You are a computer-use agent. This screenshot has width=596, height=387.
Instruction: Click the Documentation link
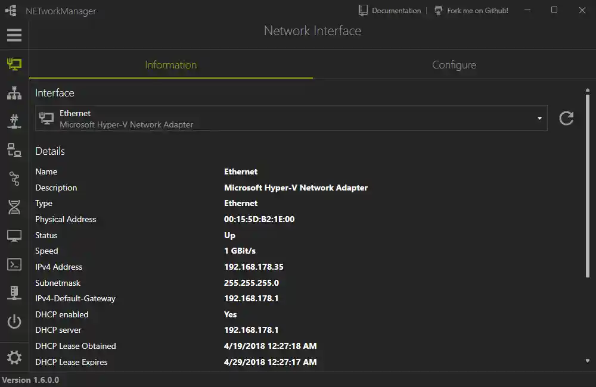[395, 10]
